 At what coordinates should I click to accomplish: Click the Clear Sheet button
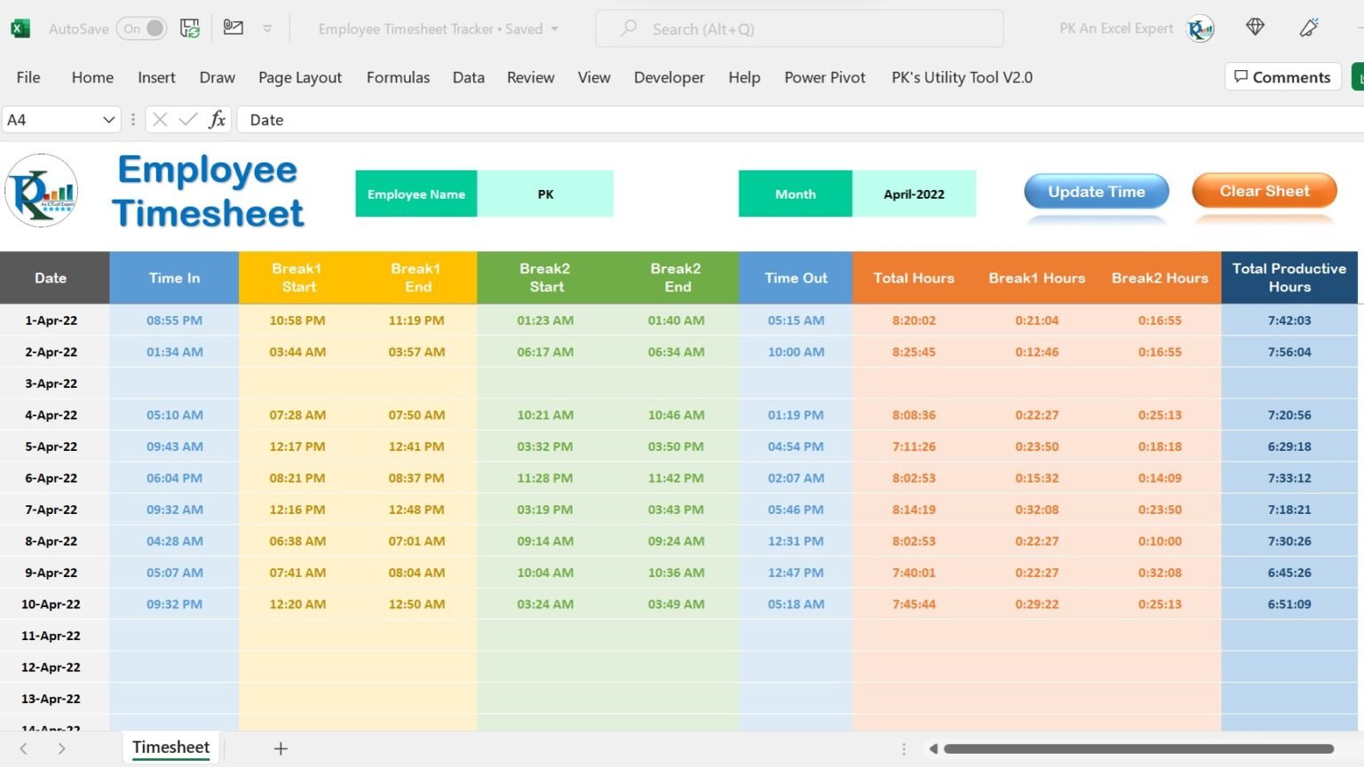[x=1264, y=191]
